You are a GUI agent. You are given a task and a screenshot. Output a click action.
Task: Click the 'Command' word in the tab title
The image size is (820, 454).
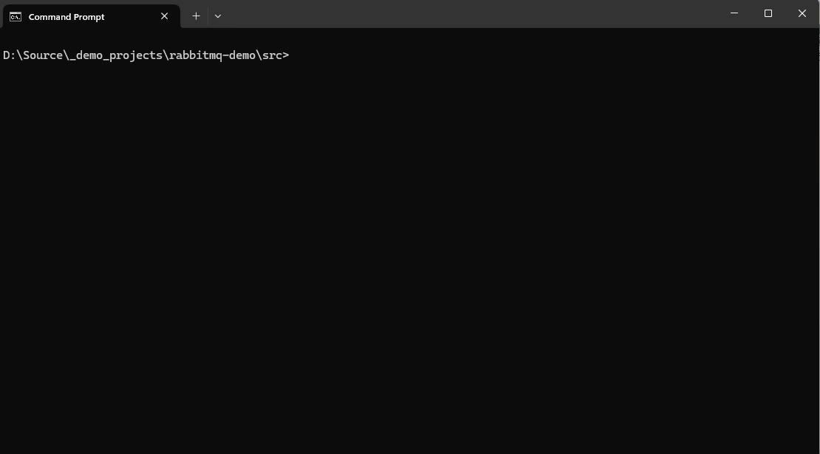click(50, 17)
